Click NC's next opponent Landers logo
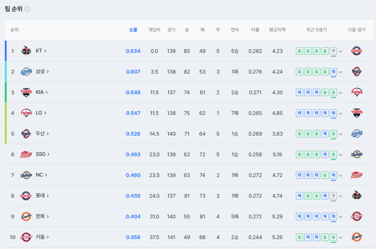Viewport: 376px width, 249px height. coord(357,175)
